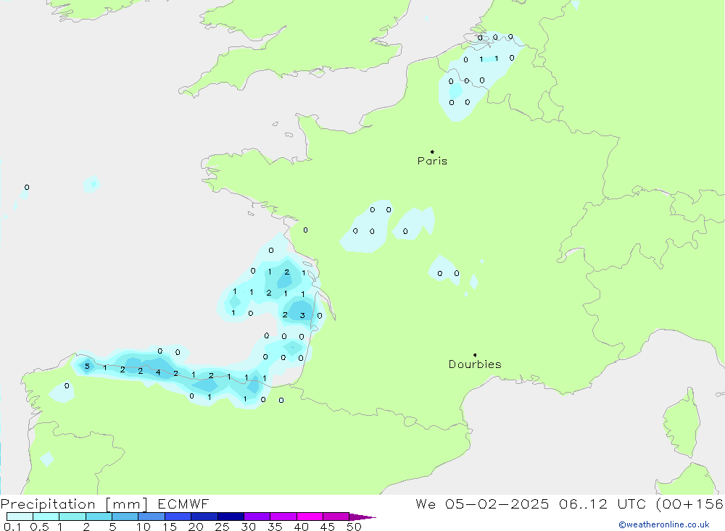Click the Paris city marker dot
The height and width of the screenshot is (531, 725).
click(x=432, y=152)
